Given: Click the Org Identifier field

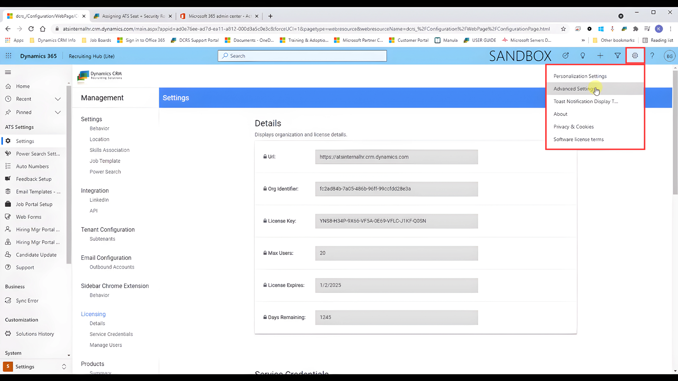Looking at the screenshot, I should pyautogui.click(x=397, y=189).
